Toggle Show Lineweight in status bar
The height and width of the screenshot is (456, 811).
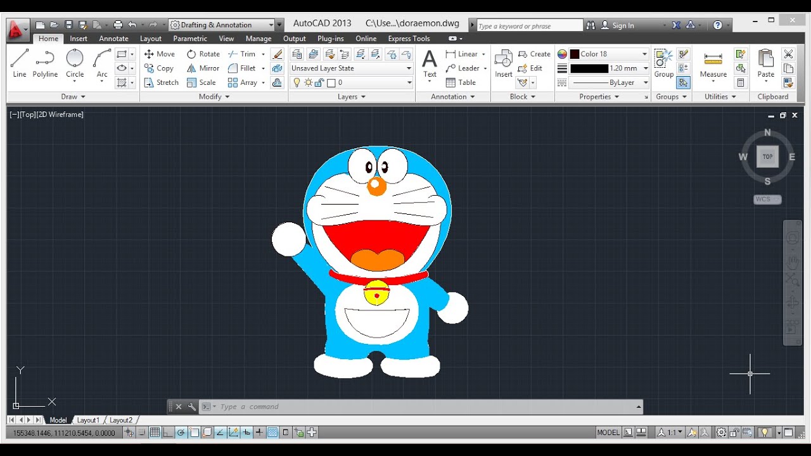click(x=259, y=433)
